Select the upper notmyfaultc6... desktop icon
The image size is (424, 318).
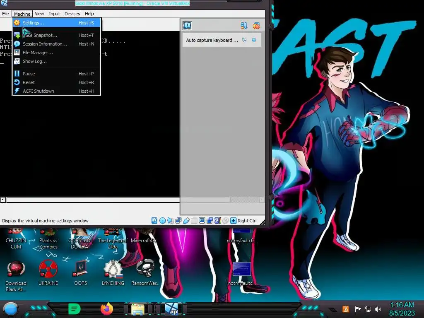coord(242,236)
